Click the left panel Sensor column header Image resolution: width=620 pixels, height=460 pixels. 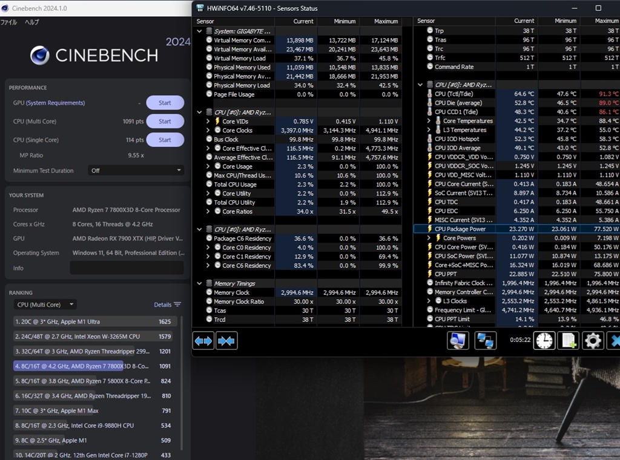(x=234, y=21)
